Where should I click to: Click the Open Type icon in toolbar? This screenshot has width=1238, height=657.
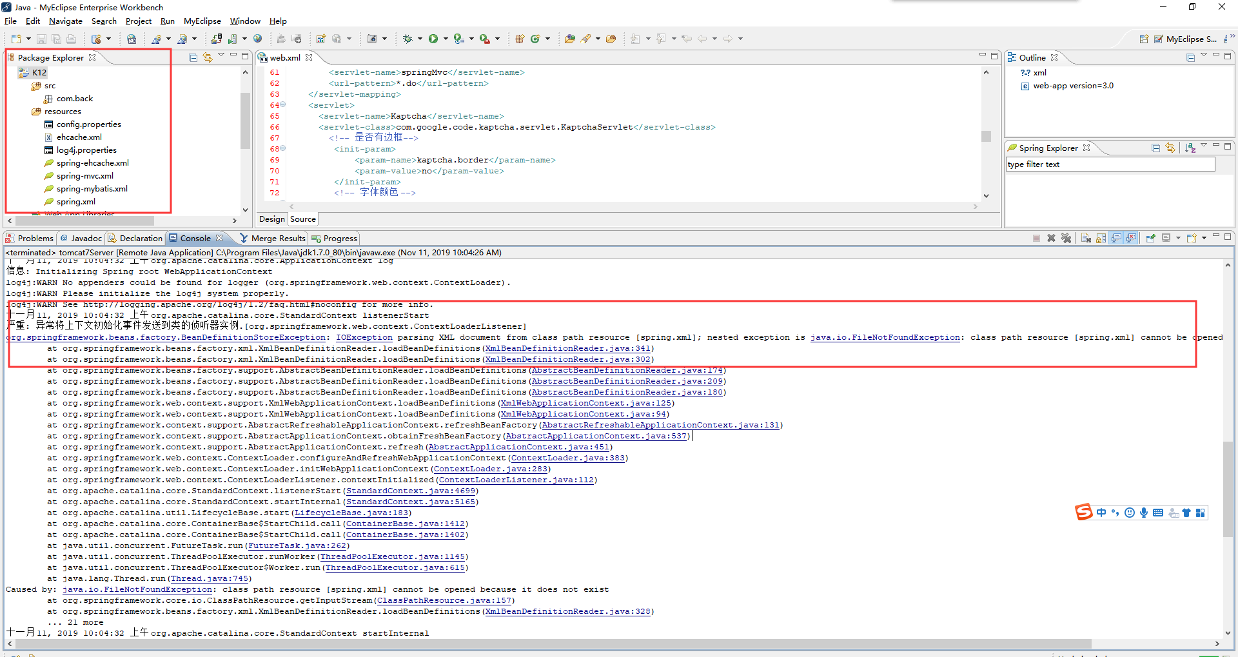569,39
